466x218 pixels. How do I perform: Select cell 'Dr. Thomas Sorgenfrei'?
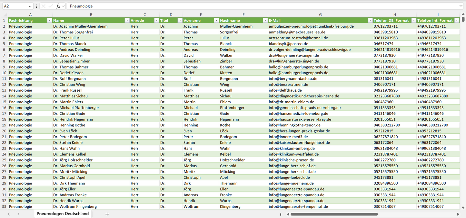tap(91, 32)
